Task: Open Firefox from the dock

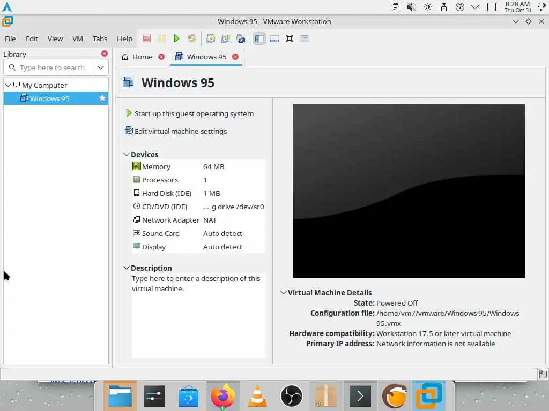Action: [222, 396]
